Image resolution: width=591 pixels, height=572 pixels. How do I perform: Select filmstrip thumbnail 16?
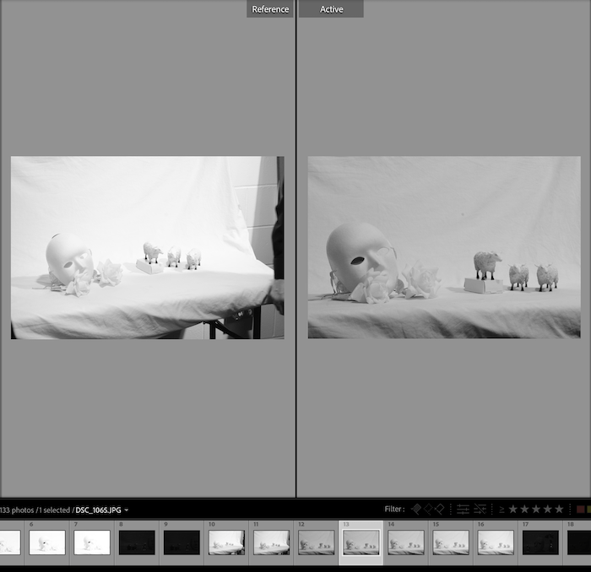[496, 542]
